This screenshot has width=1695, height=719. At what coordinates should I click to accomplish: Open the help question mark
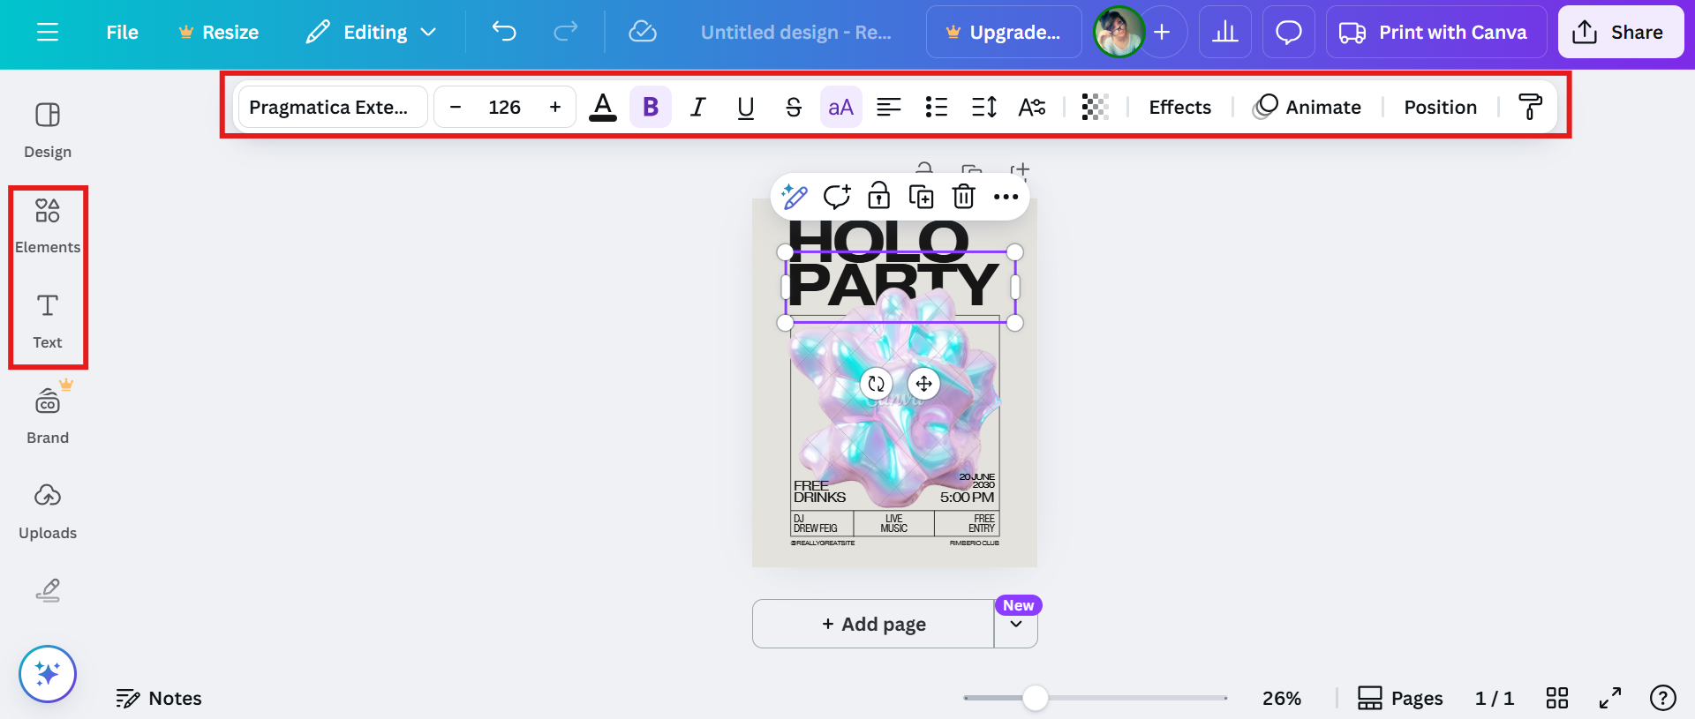tap(1663, 698)
